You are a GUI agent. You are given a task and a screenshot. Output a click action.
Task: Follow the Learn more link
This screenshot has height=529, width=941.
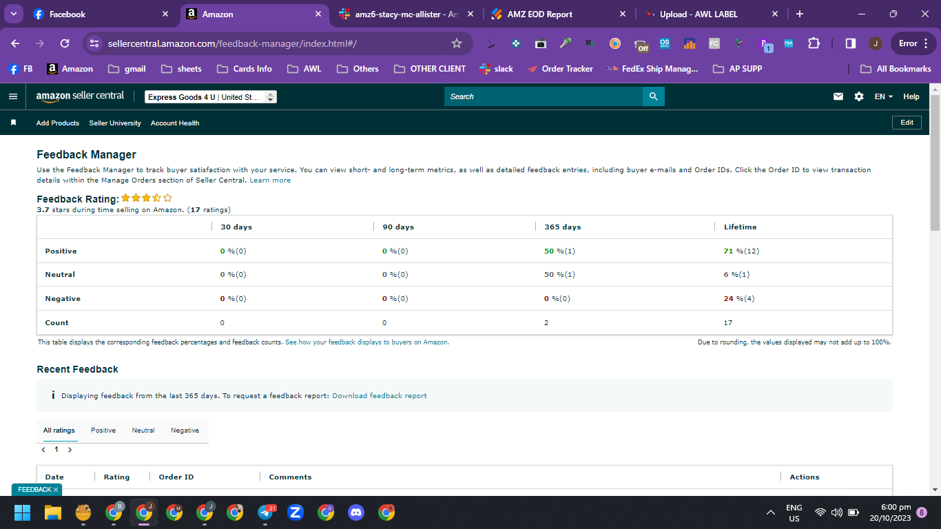[x=270, y=180]
